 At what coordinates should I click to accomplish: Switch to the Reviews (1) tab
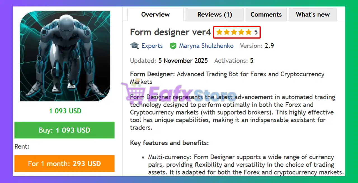(x=215, y=15)
